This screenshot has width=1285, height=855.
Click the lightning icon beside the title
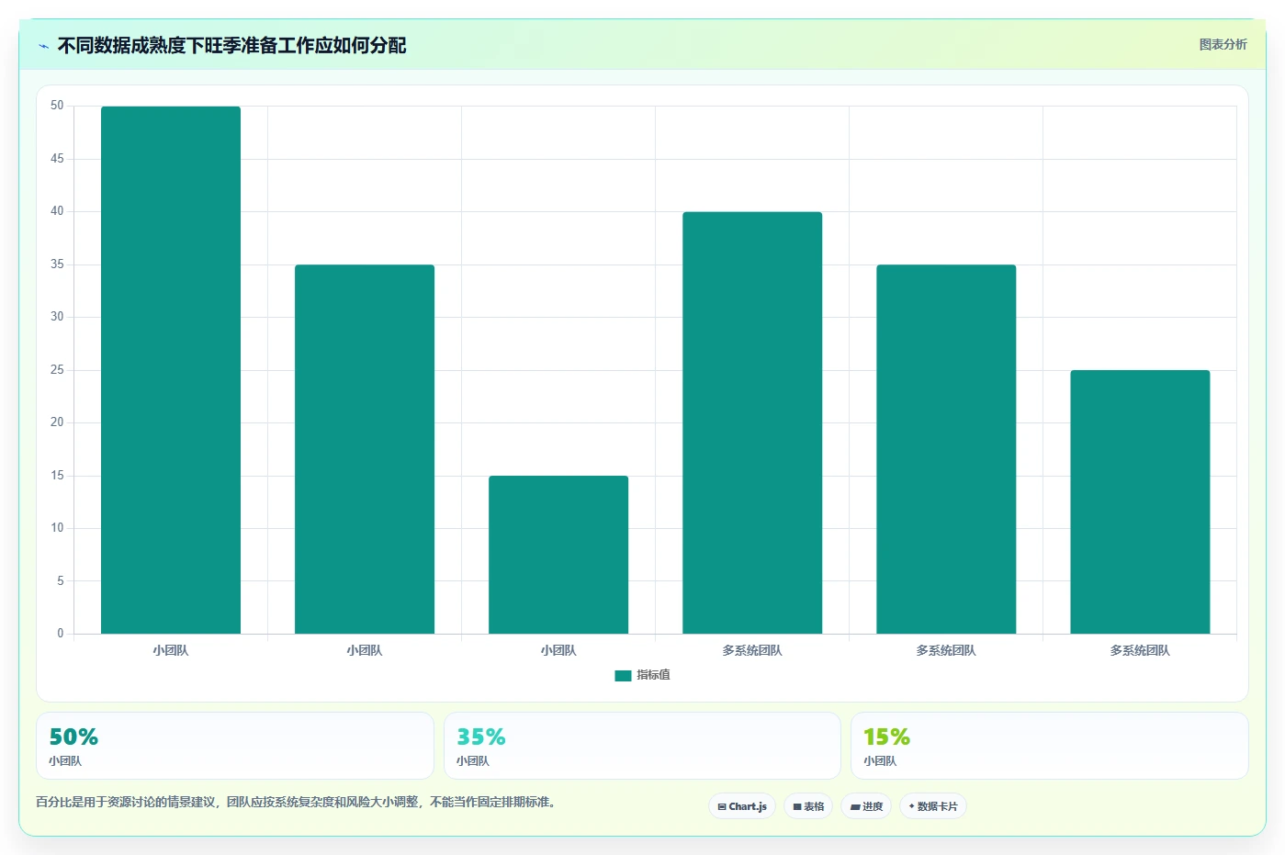tap(43, 46)
